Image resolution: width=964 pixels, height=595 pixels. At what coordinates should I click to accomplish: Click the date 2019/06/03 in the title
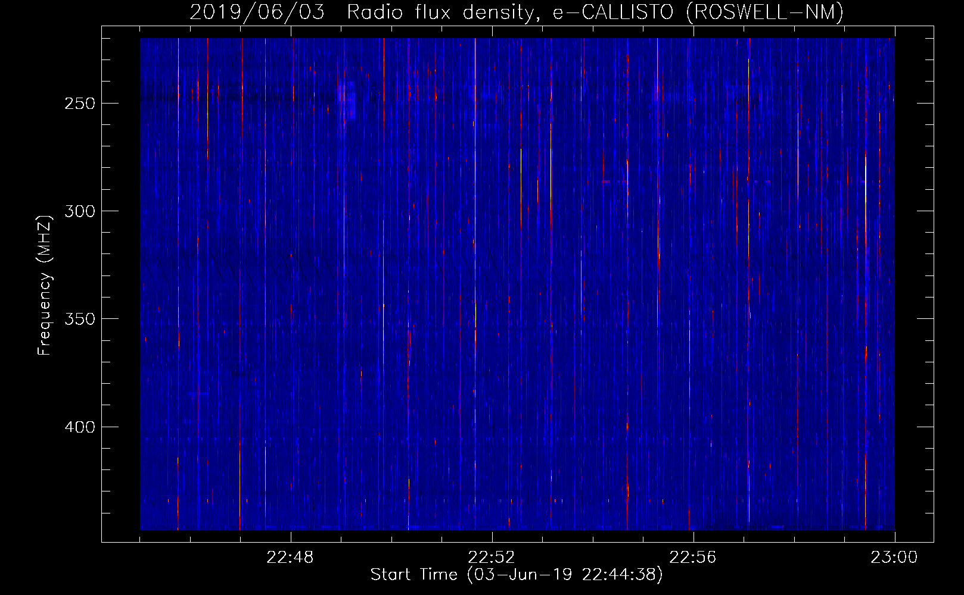coord(257,12)
